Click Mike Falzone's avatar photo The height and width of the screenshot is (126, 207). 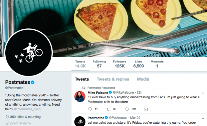coord(80,97)
